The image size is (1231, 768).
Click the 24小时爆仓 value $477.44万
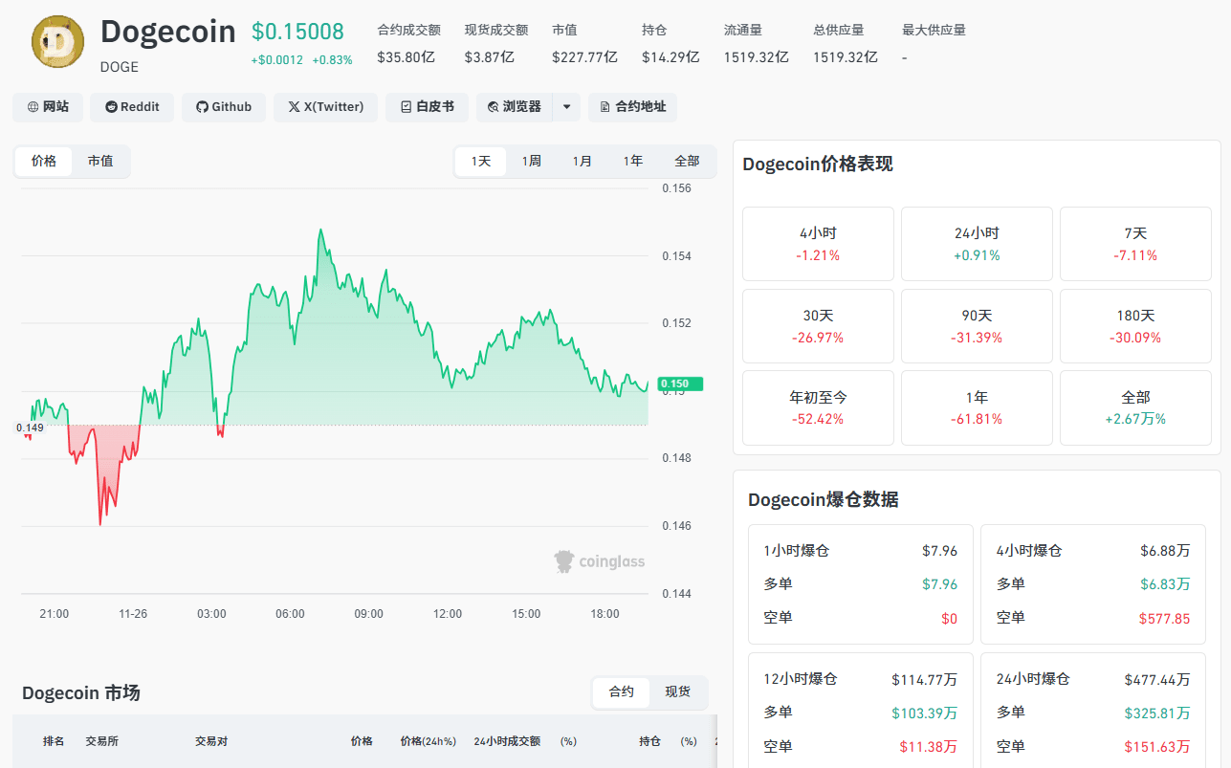[x=1157, y=679]
